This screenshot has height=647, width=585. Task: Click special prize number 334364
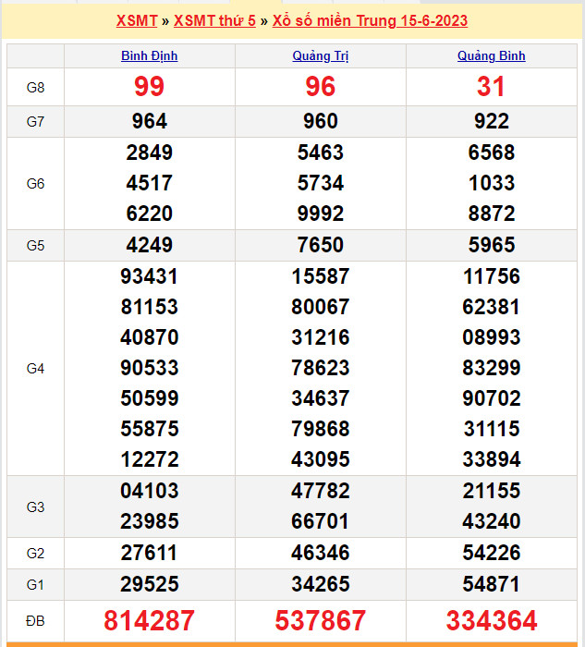click(x=491, y=620)
